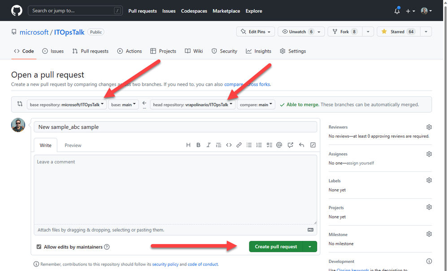The image size is (448, 271).
Task: Click the Markdown supported icon
Action: coord(311,230)
